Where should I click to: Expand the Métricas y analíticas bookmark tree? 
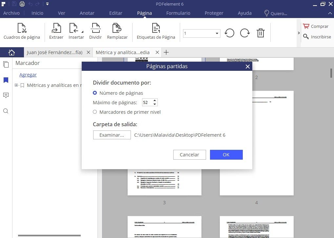pos(16,85)
